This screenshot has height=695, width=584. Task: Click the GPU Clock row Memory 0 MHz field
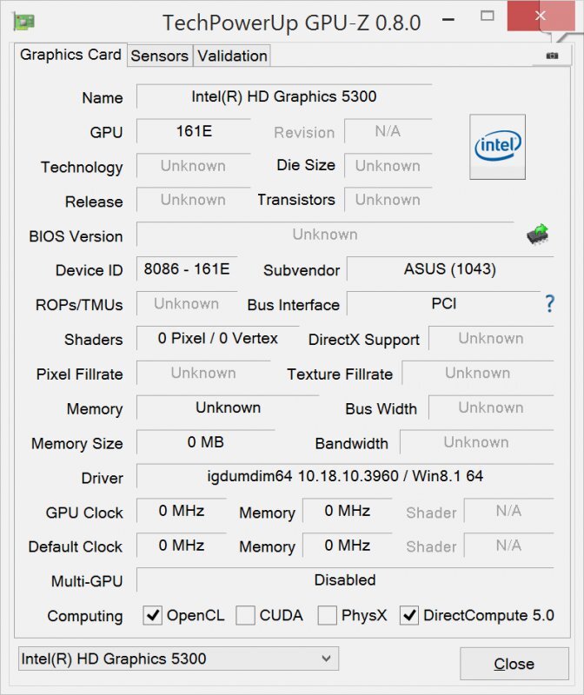click(348, 511)
